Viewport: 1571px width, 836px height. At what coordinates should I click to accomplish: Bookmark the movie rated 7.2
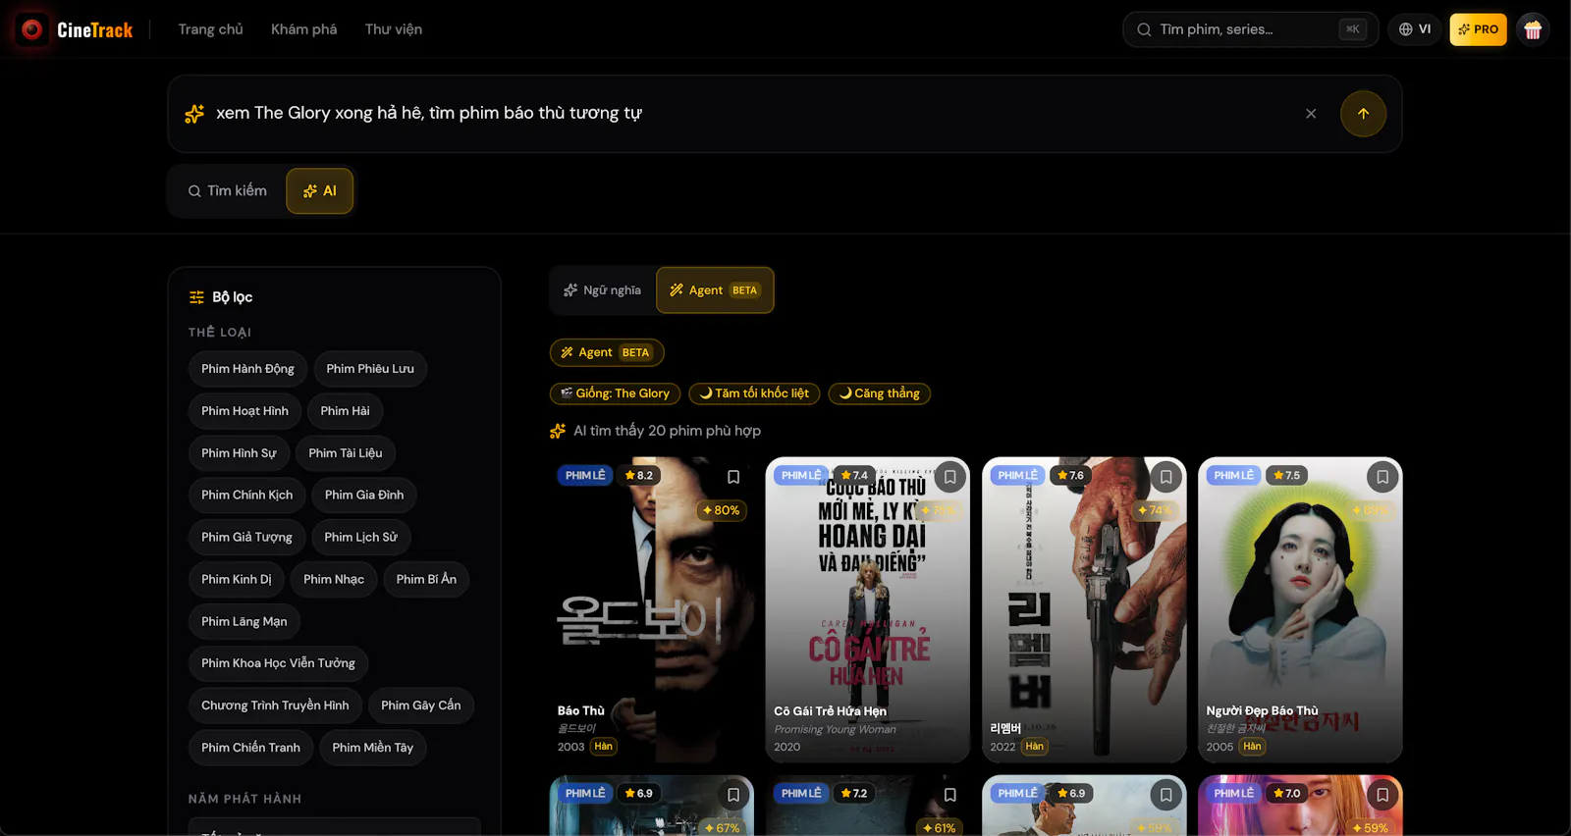[949, 795]
